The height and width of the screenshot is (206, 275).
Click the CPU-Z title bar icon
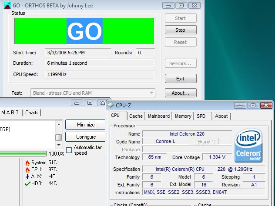pyautogui.click(x=111, y=105)
